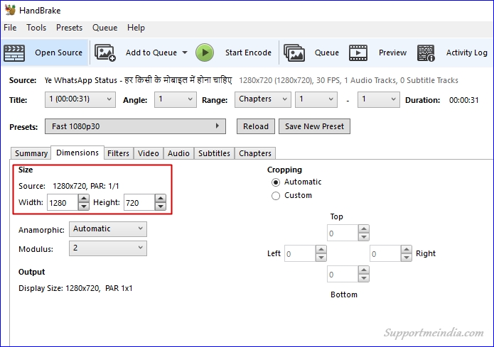The image size is (494, 347).
Task: Click the Activity Log icon
Action: tap(426, 53)
